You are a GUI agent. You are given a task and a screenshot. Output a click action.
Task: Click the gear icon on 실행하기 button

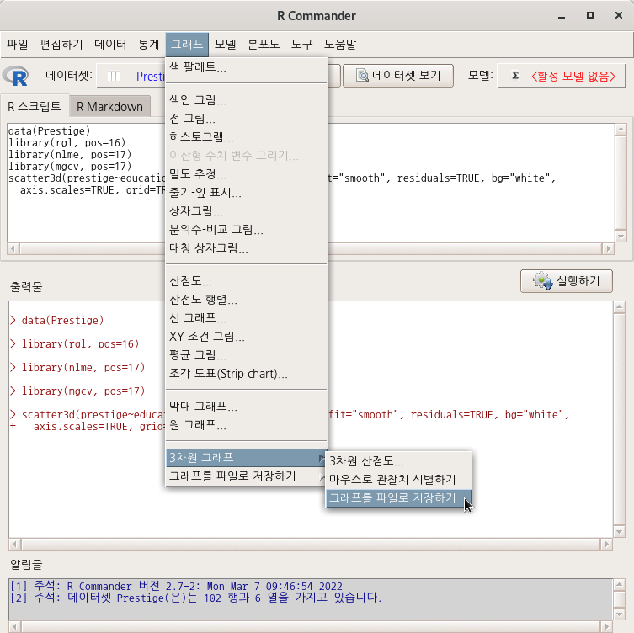click(x=542, y=281)
